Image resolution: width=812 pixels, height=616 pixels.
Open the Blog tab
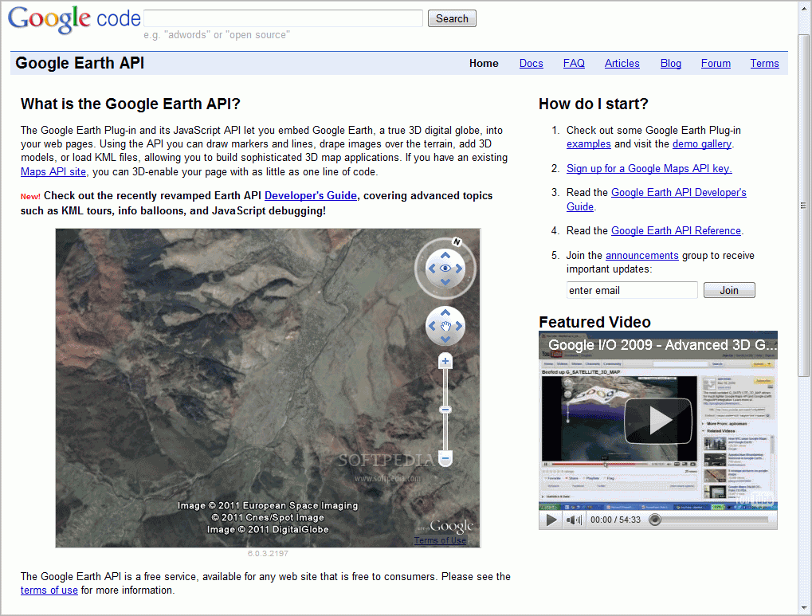[x=671, y=63]
